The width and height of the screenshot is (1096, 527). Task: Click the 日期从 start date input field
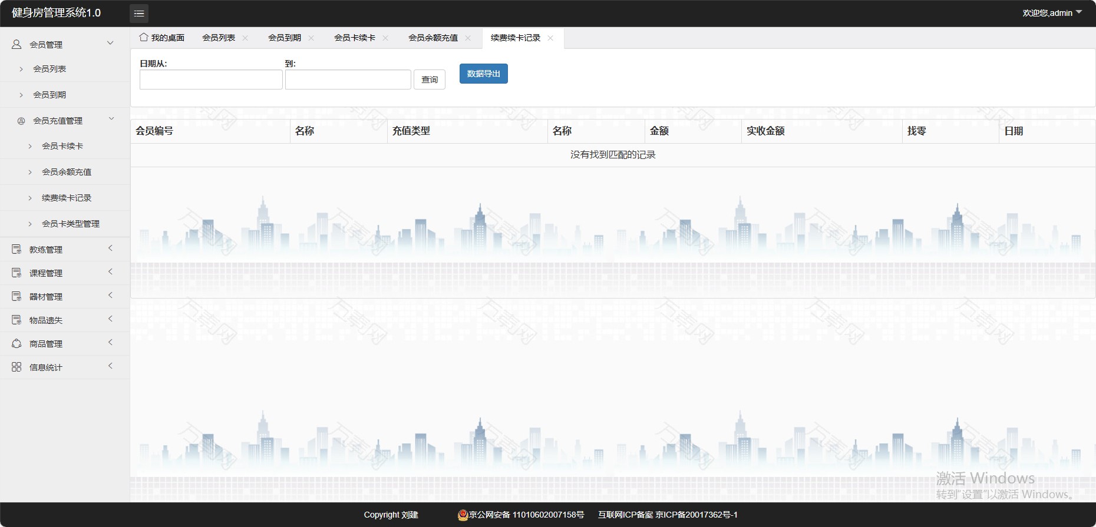click(x=211, y=79)
